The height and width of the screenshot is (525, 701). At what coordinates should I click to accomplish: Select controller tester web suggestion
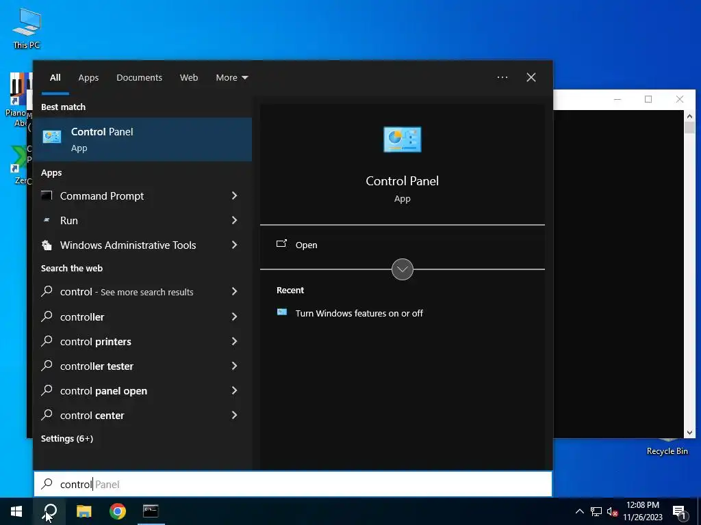131,366
